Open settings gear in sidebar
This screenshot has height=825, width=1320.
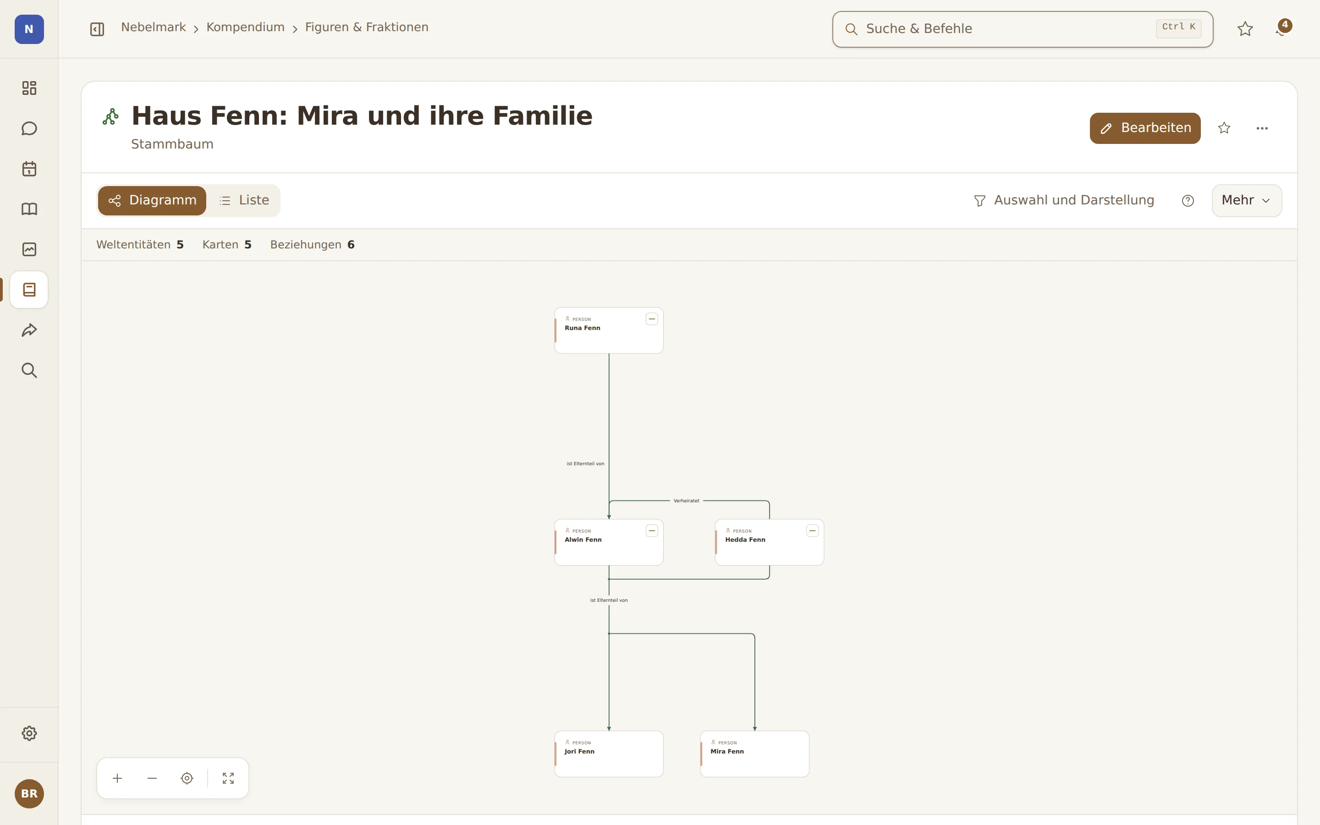29,733
